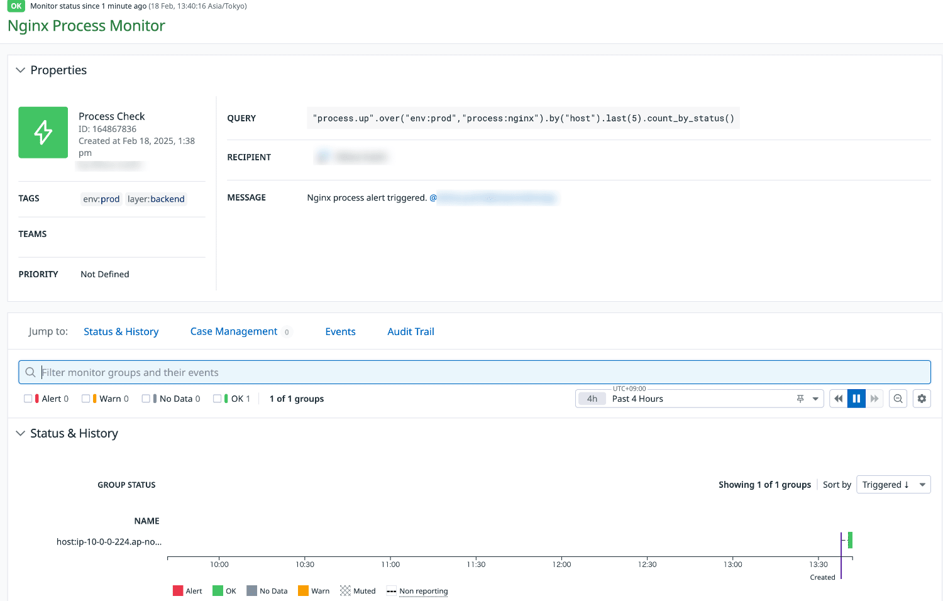Jump to Case Management

click(234, 331)
